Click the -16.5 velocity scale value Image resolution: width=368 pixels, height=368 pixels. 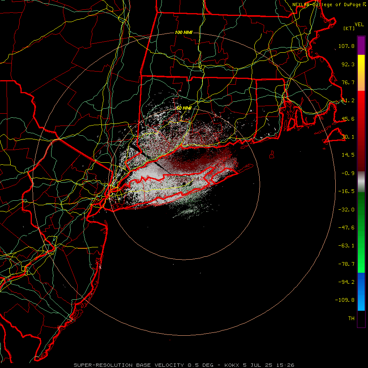pos(346,191)
